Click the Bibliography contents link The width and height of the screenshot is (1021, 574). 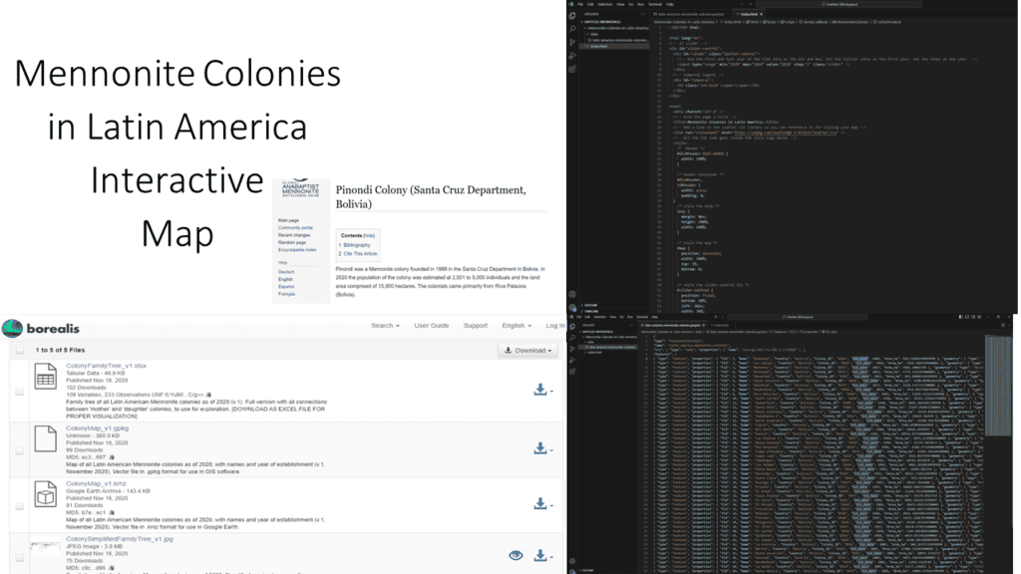[357, 244]
